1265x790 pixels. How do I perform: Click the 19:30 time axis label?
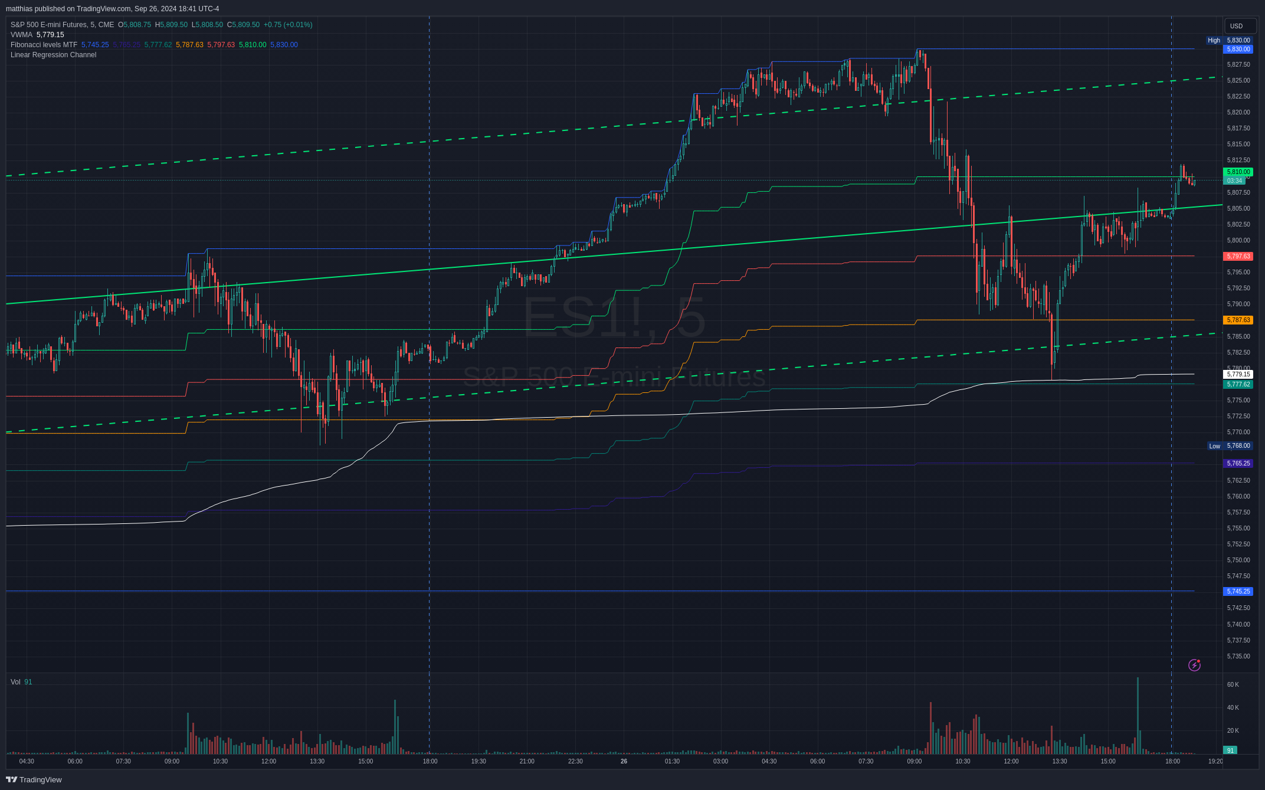479,762
